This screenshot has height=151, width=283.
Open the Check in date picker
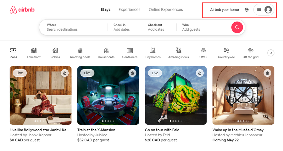122,27
